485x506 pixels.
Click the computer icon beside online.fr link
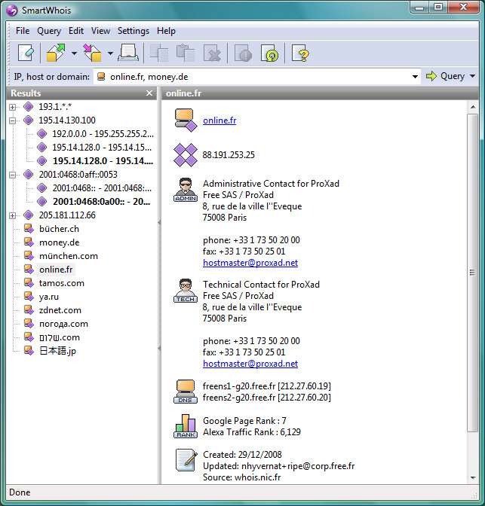186,120
